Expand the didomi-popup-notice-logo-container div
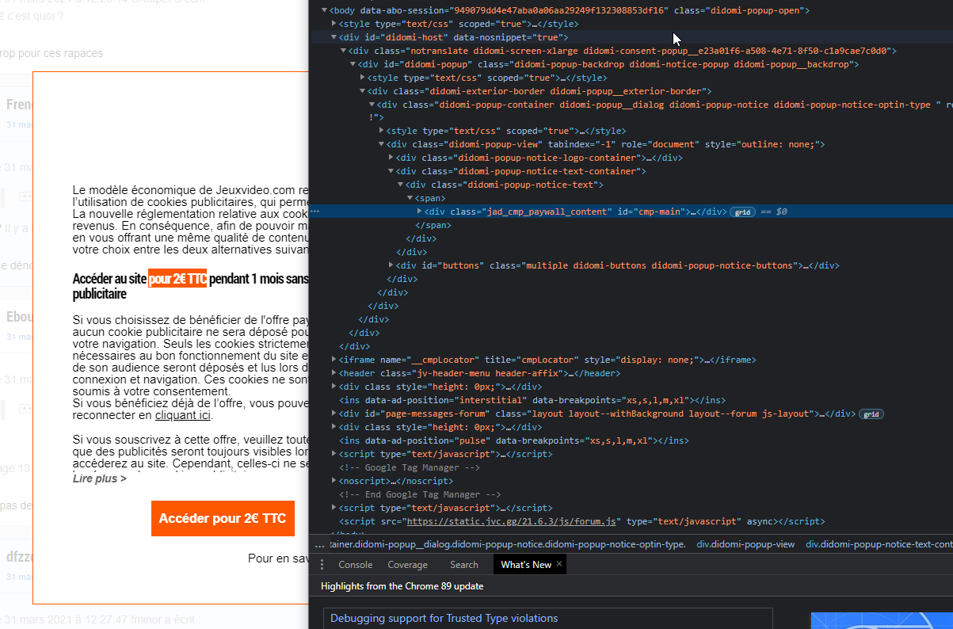The height and width of the screenshot is (629, 953). click(x=391, y=158)
